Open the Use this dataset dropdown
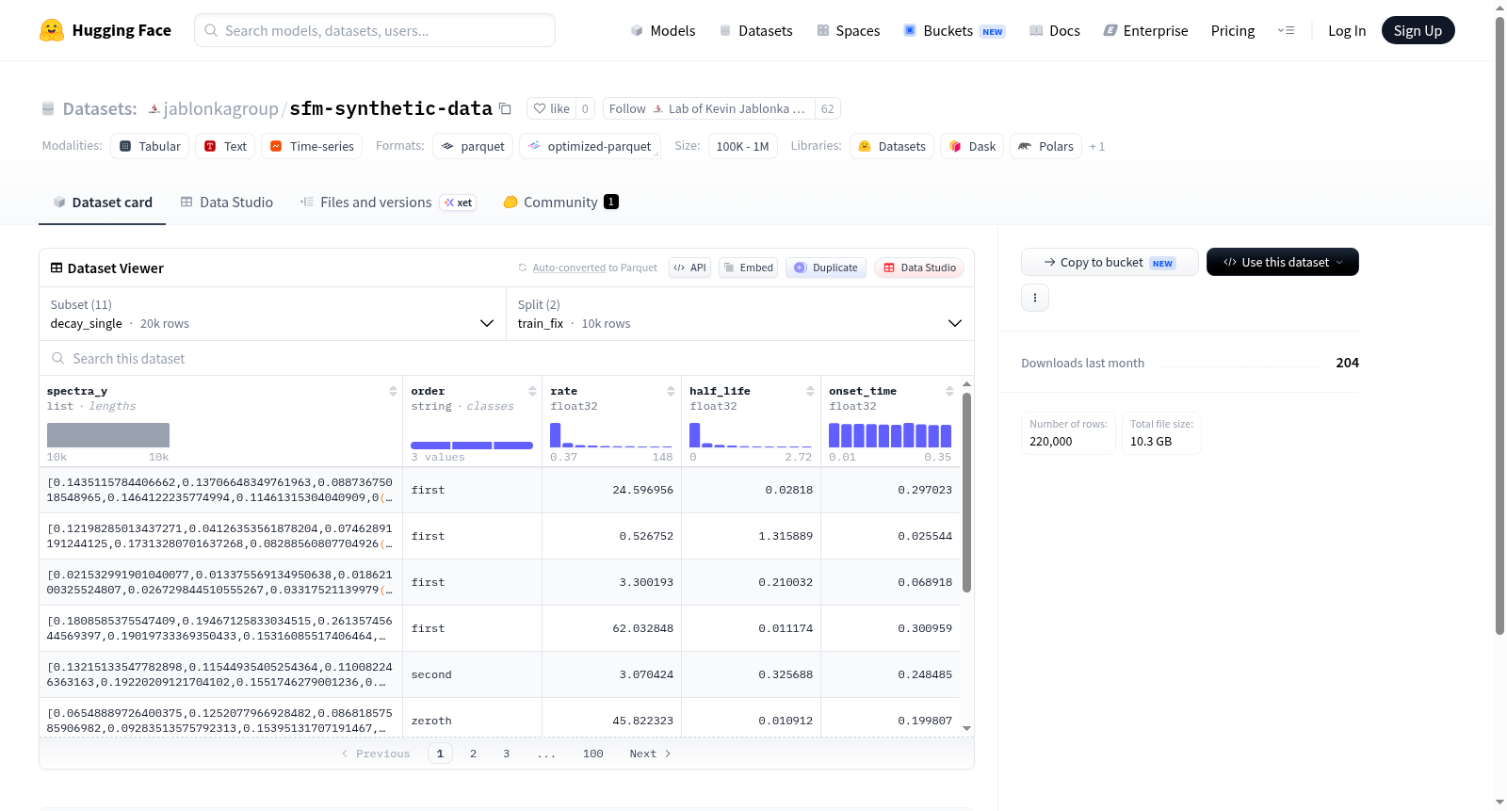Image resolution: width=1507 pixels, height=811 pixels. coord(1283,262)
